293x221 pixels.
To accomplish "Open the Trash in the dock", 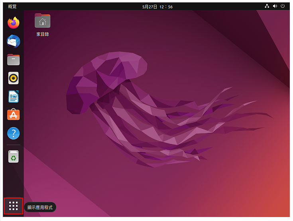I will 13,156.
